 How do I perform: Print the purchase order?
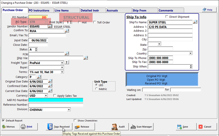click(x=29, y=127)
